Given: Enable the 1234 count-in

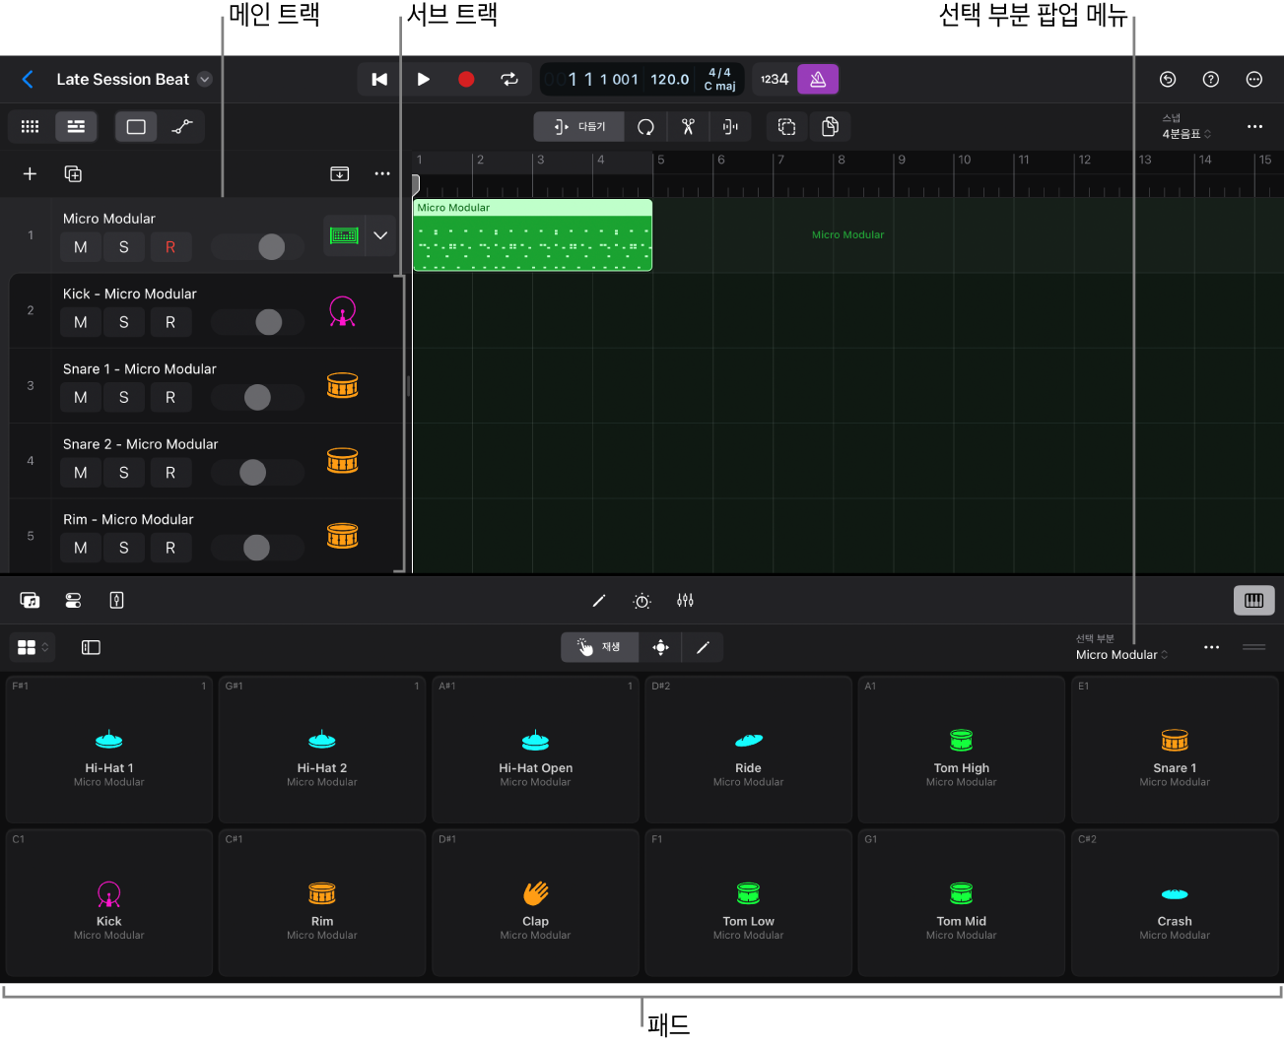Looking at the screenshot, I should 773,79.
